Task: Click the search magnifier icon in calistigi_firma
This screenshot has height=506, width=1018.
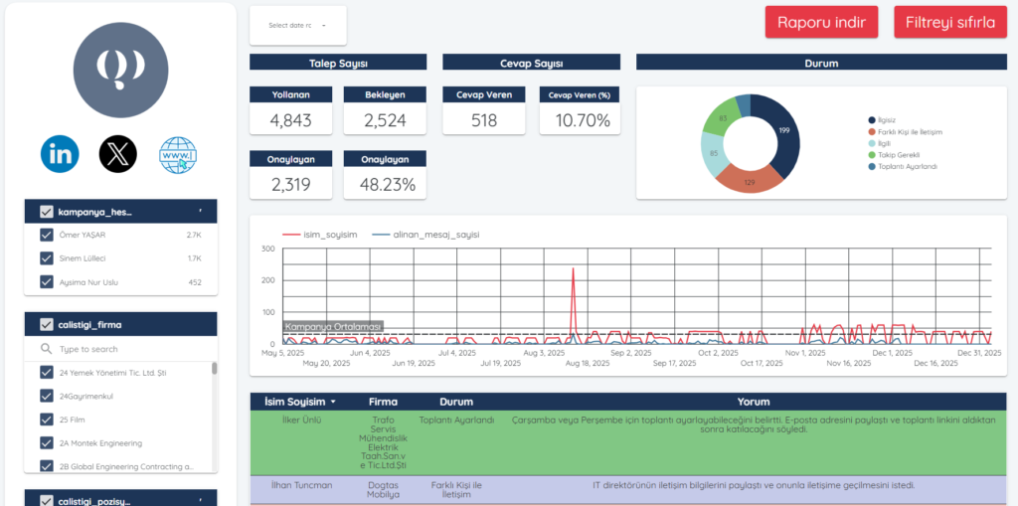Action: [46, 349]
